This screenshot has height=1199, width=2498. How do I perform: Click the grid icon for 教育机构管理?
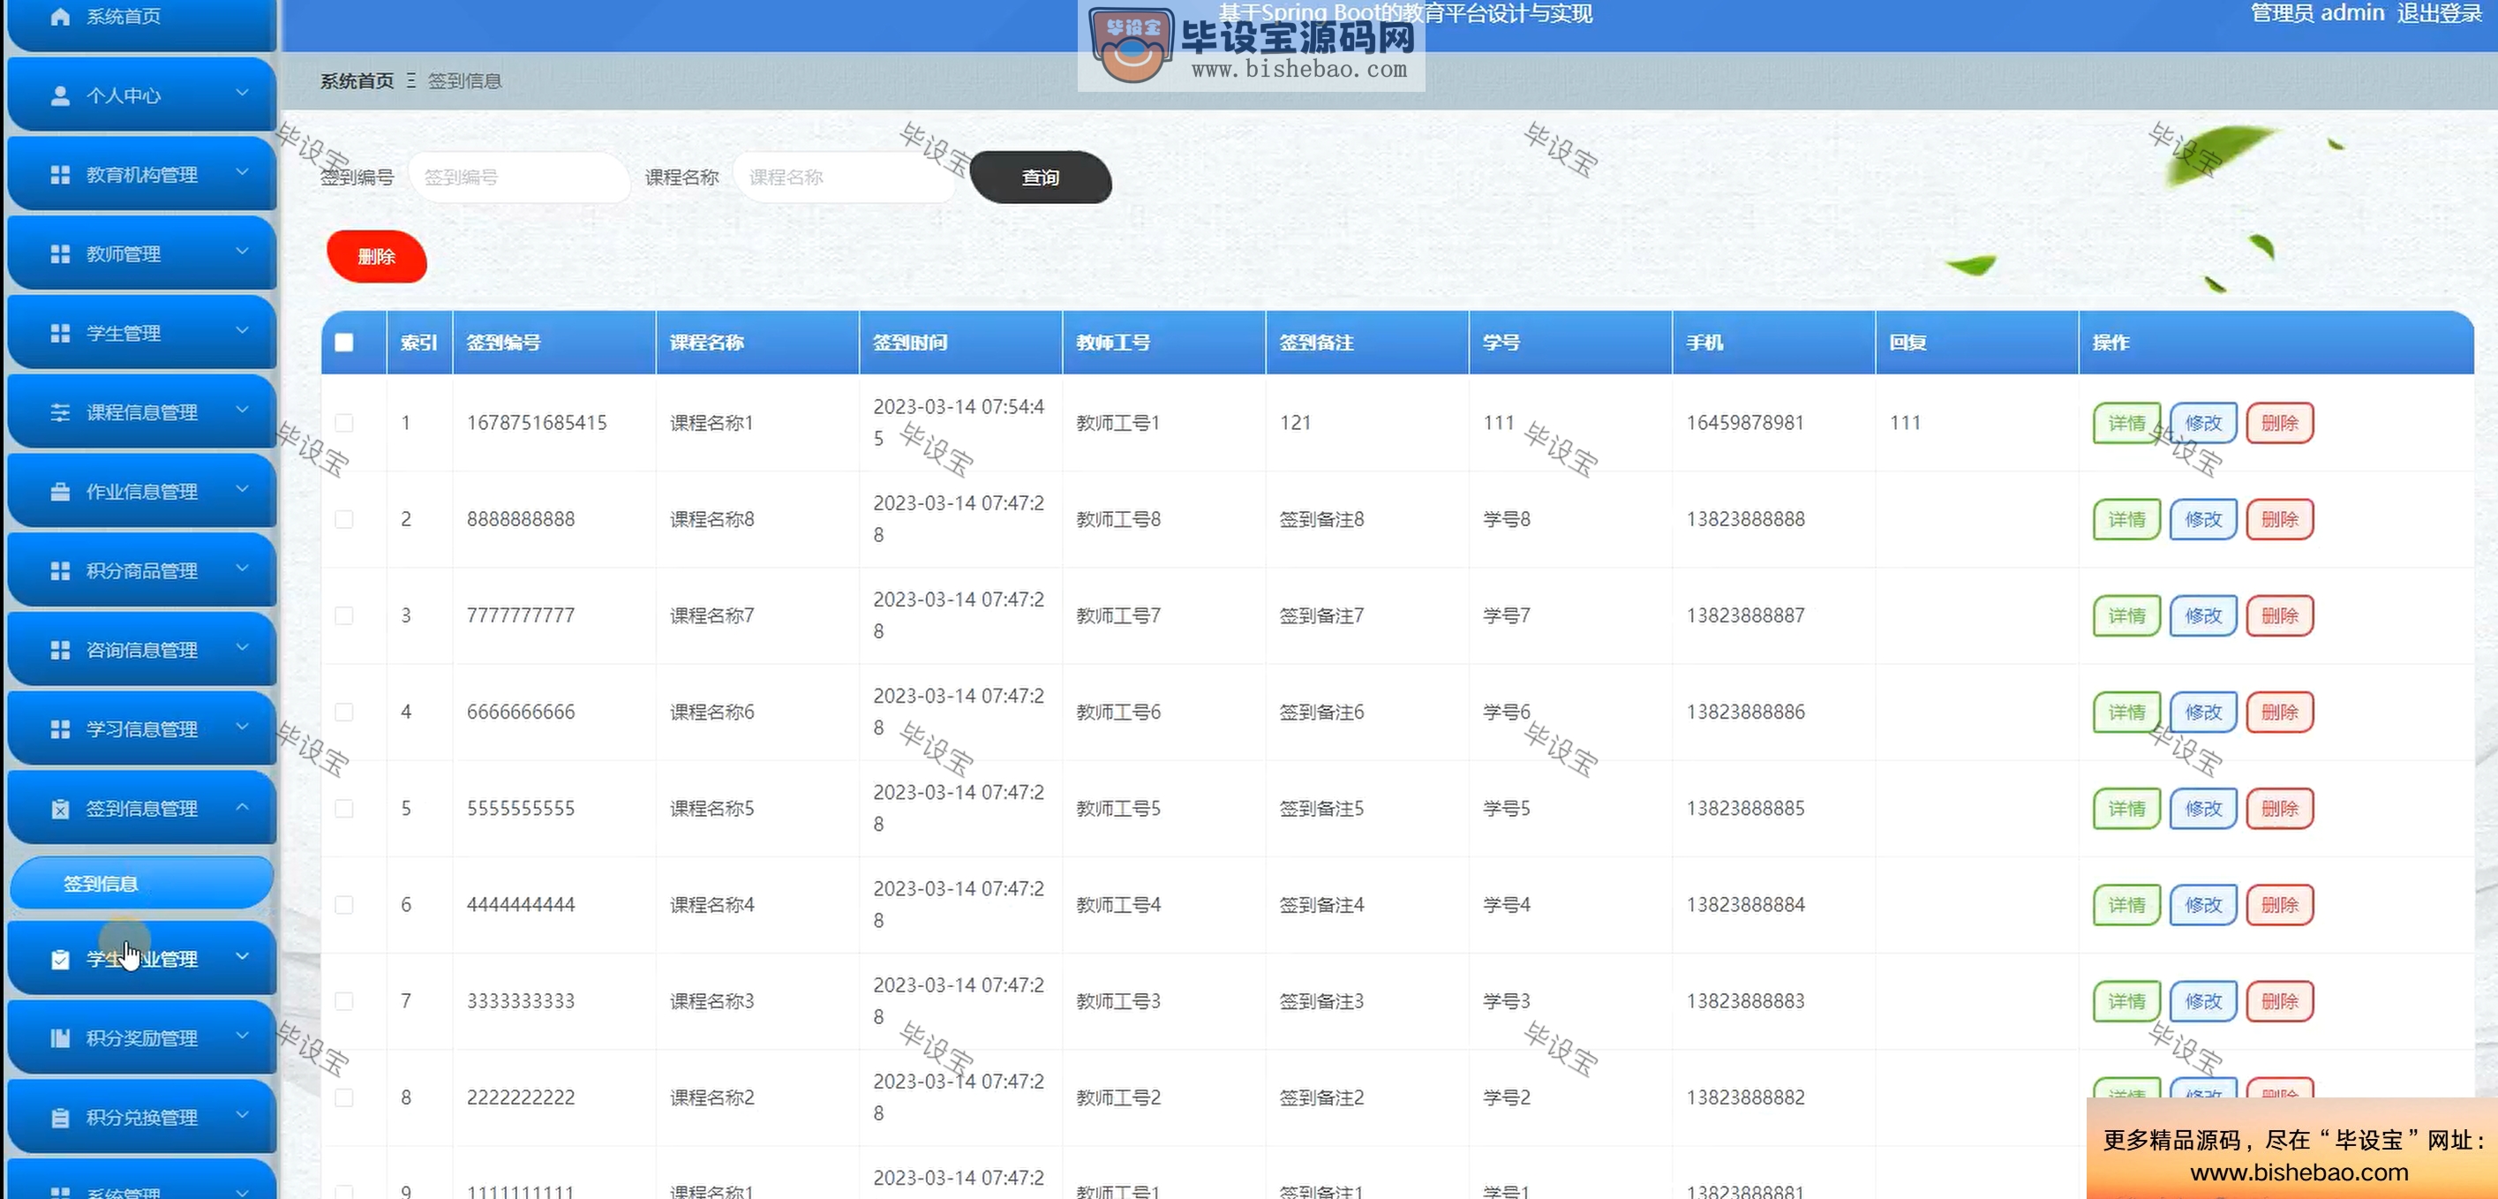[x=60, y=175]
